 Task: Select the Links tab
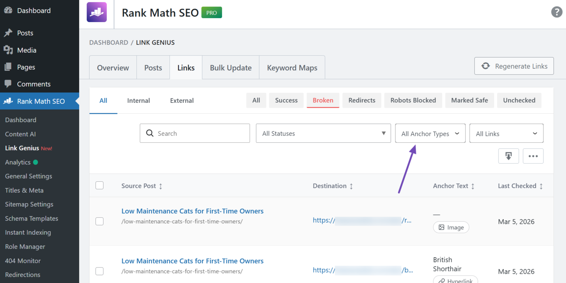pos(186,68)
